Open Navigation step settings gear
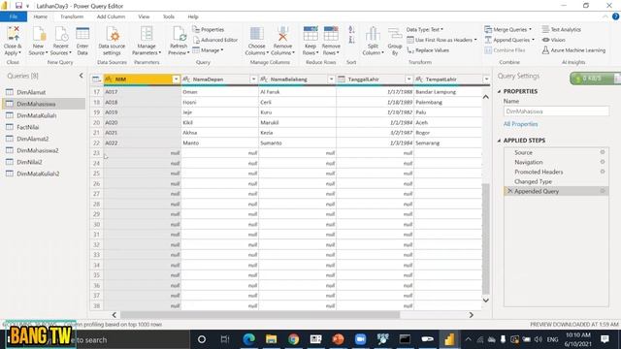The image size is (621, 349). coord(603,162)
